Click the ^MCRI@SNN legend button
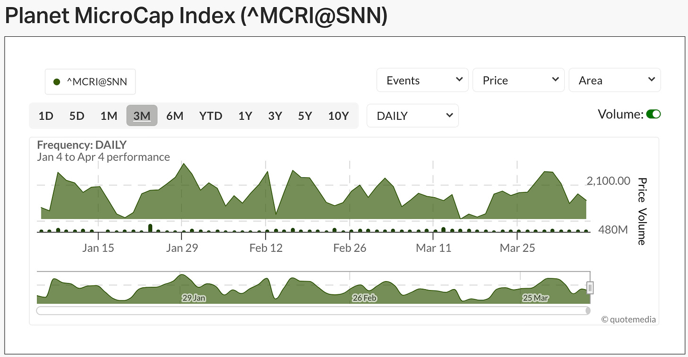 pyautogui.click(x=90, y=82)
